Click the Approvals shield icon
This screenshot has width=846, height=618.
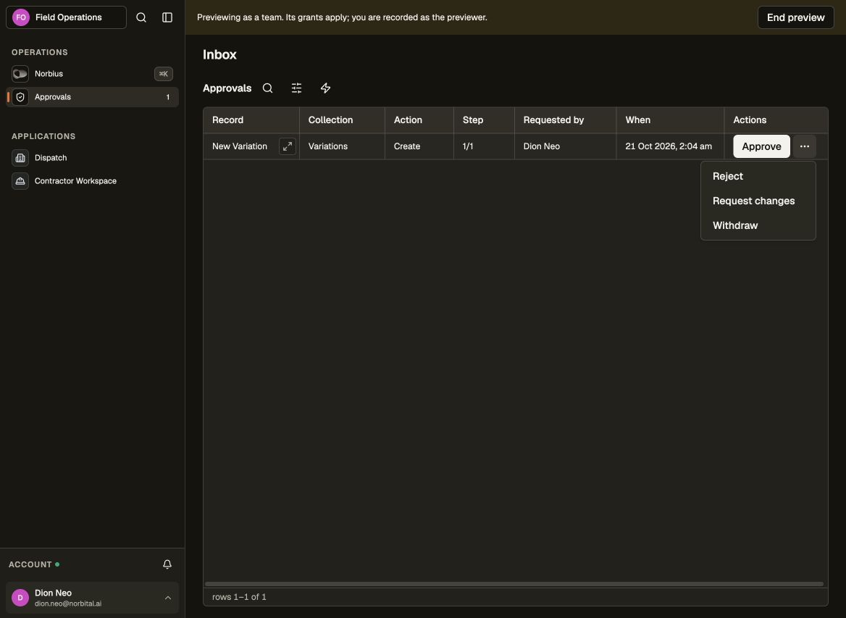pos(20,97)
